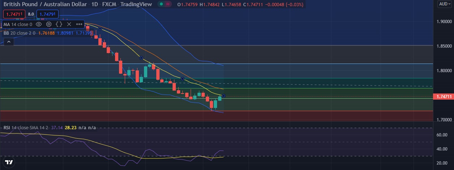
Task: Toggle visibility of the MA 14 indicator
Action: tap(39, 24)
